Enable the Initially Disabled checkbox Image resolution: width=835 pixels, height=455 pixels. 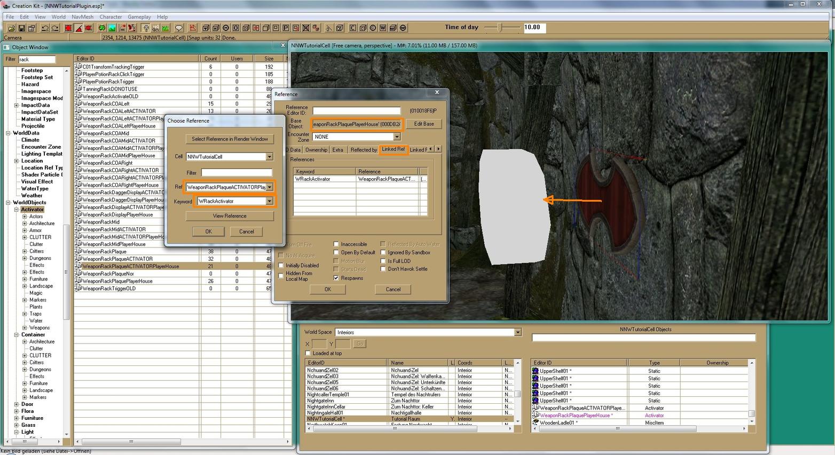point(281,265)
